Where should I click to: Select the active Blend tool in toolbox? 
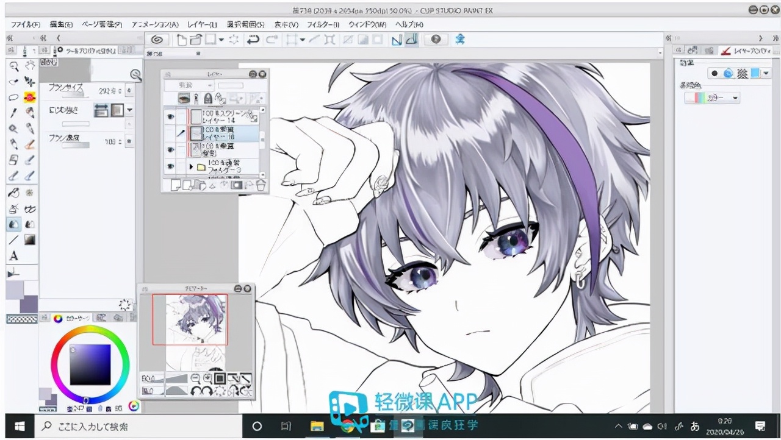[13, 224]
